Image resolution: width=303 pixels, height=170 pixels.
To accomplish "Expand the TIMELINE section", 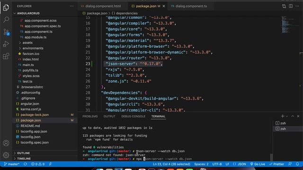I will [x=24, y=159].
